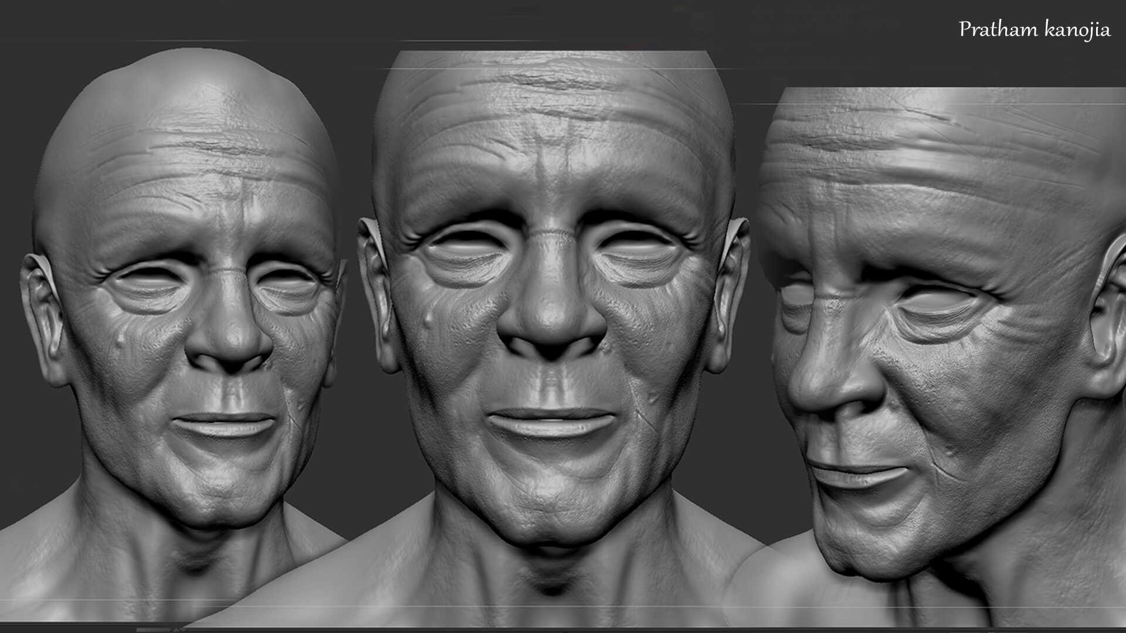This screenshot has height=633, width=1126.
Task: Click the mole on center head's cheek
Action: pyautogui.click(x=430, y=319)
